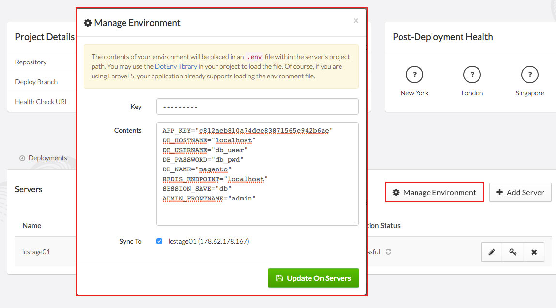The image size is (556, 308).
Task: Open the DotEnv library link
Action: point(175,66)
